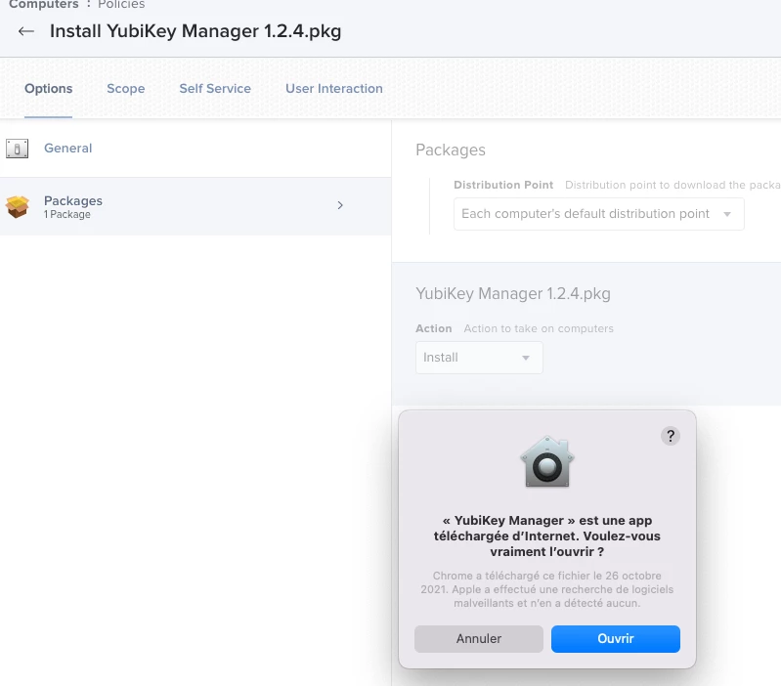Click the 'Distribution Point' label
Viewport: 781px width, 686px height.
click(503, 185)
